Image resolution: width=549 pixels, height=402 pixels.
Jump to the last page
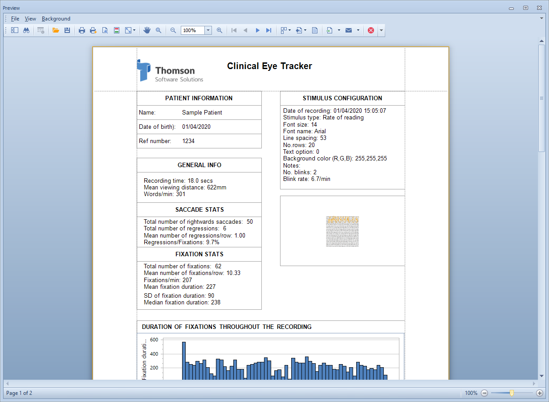point(268,30)
